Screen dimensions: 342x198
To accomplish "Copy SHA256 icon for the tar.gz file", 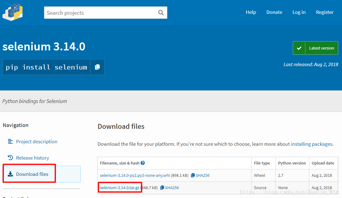I will [162, 188].
